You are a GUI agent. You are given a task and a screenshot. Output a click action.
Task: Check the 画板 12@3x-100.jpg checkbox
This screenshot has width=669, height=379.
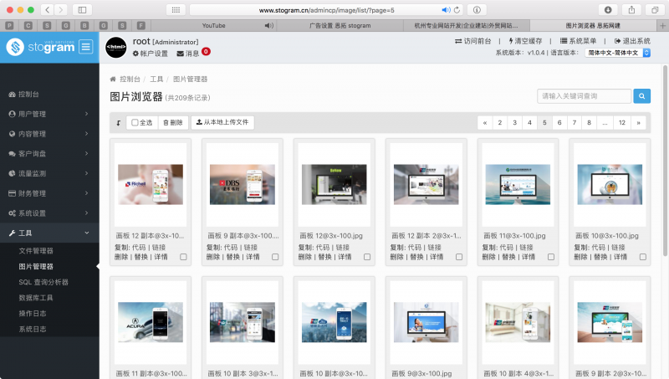(367, 257)
